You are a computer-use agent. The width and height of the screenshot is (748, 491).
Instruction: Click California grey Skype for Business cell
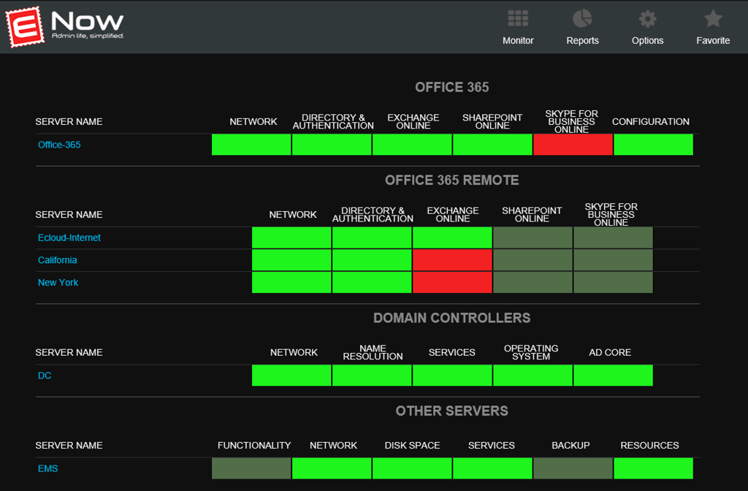613,260
